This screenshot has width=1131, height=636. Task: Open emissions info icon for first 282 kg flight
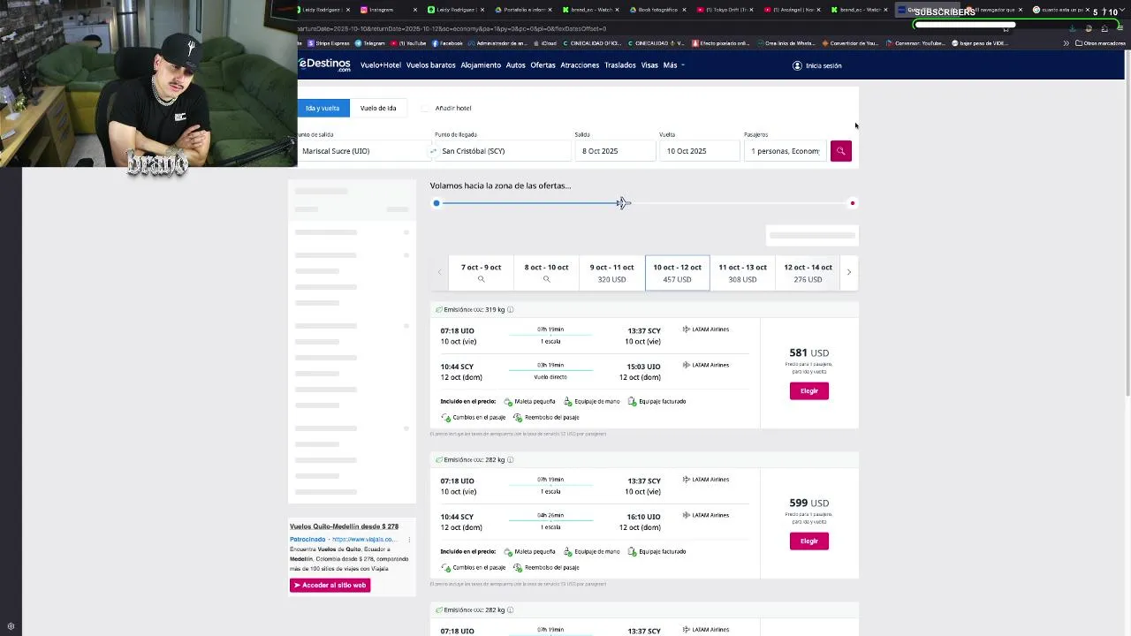510,460
